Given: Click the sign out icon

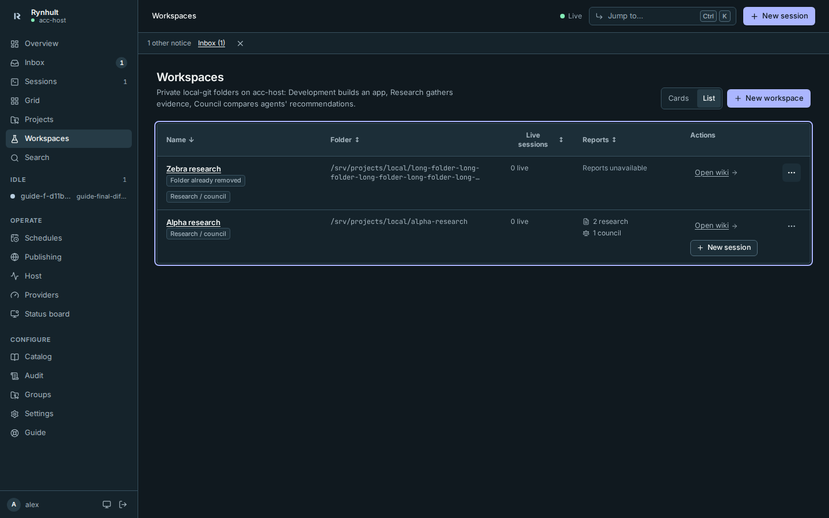Looking at the screenshot, I should coord(123,505).
